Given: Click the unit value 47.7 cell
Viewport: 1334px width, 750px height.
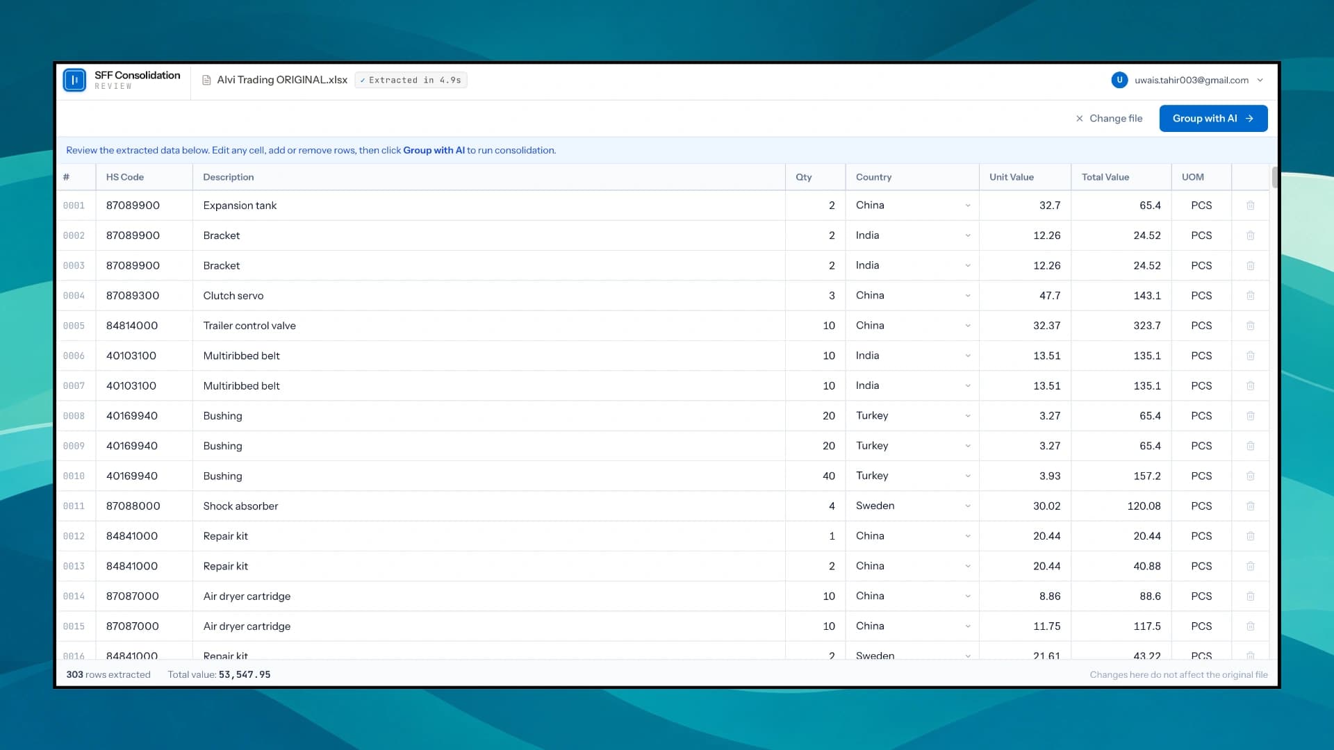Looking at the screenshot, I should [1026, 296].
